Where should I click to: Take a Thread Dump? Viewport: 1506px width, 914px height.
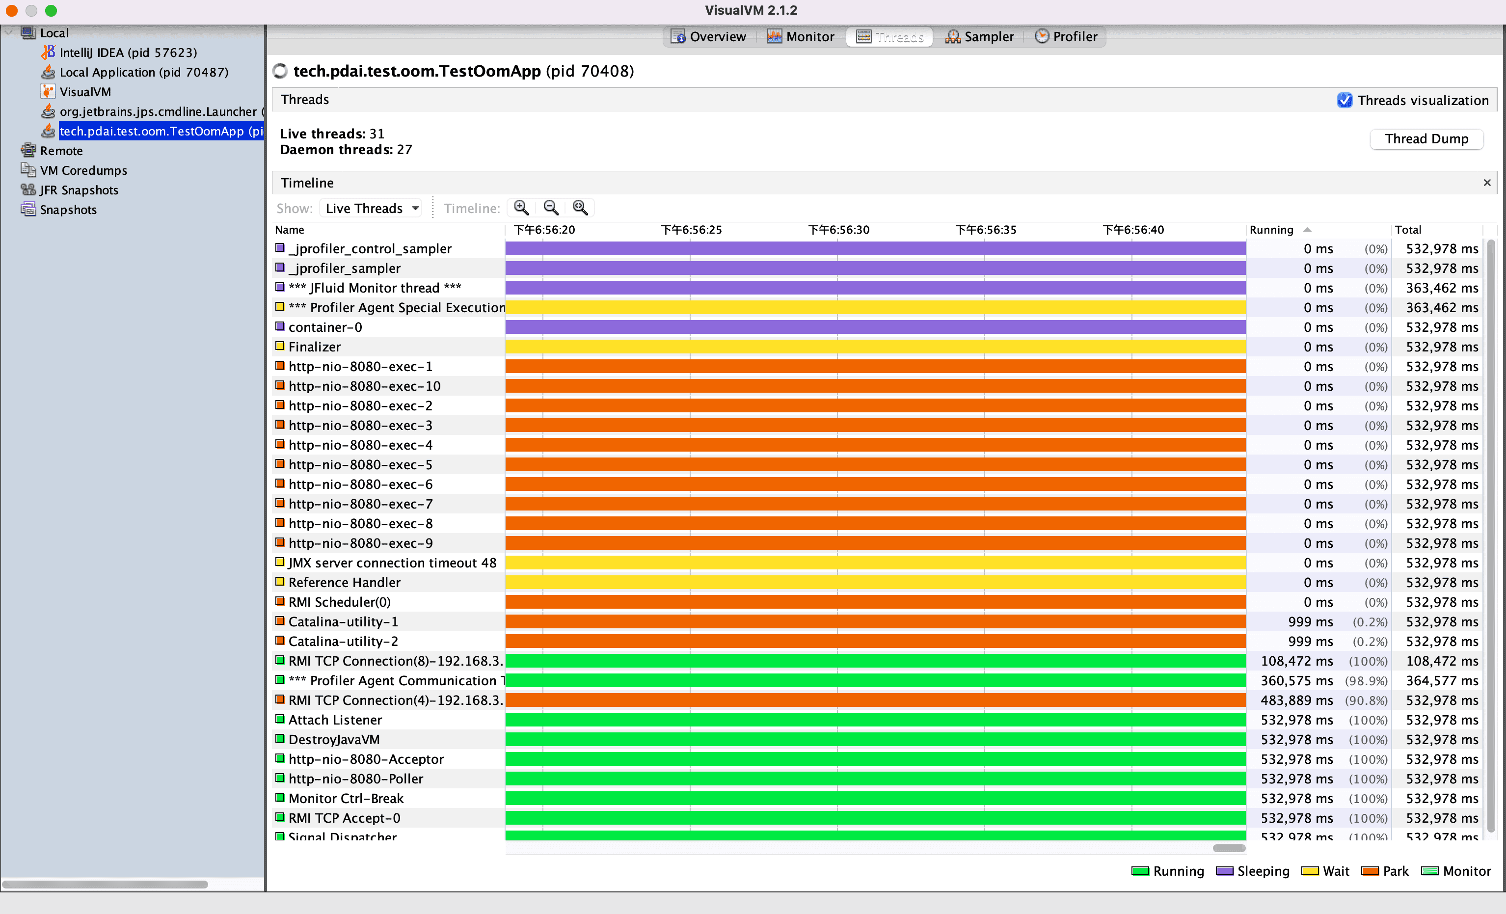(x=1426, y=139)
